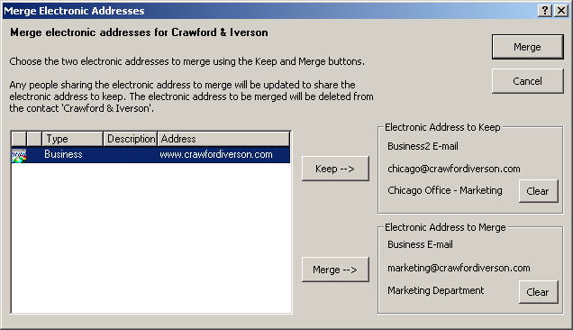The height and width of the screenshot is (330, 573).
Task: Click the Keep --> button
Action: point(335,169)
